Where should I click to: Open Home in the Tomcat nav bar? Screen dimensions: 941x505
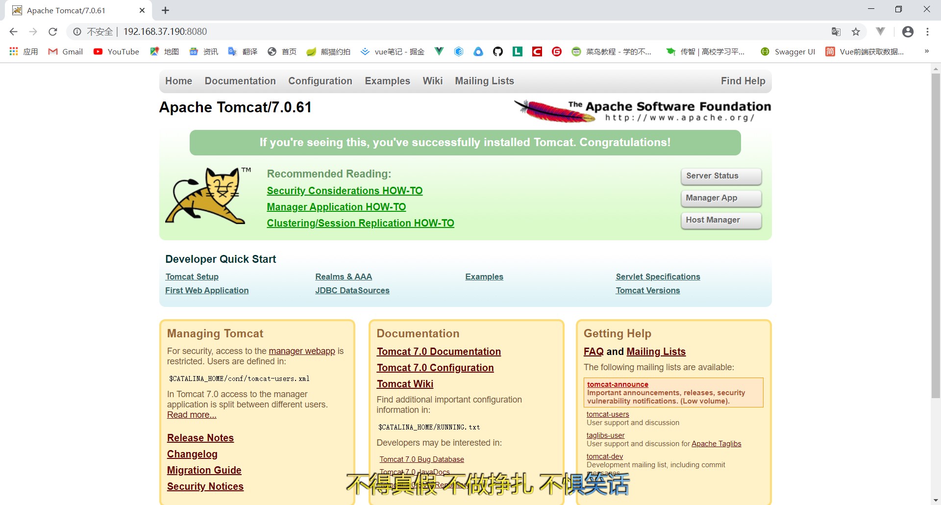[178, 81]
